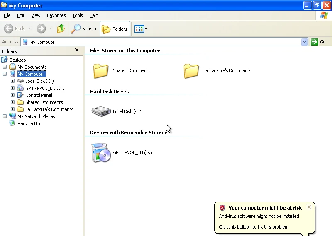Select Shared Documents folder icon in tree
332x236 pixels.
click(x=20, y=102)
